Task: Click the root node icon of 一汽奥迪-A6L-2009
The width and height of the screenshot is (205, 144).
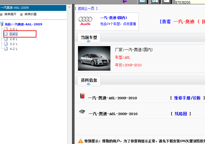Action: [x=2, y=24]
